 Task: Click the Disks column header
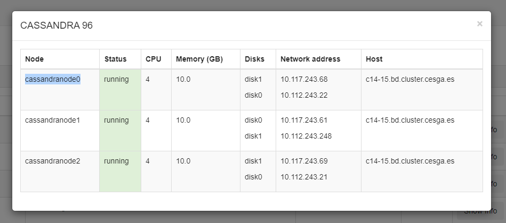[x=254, y=59]
